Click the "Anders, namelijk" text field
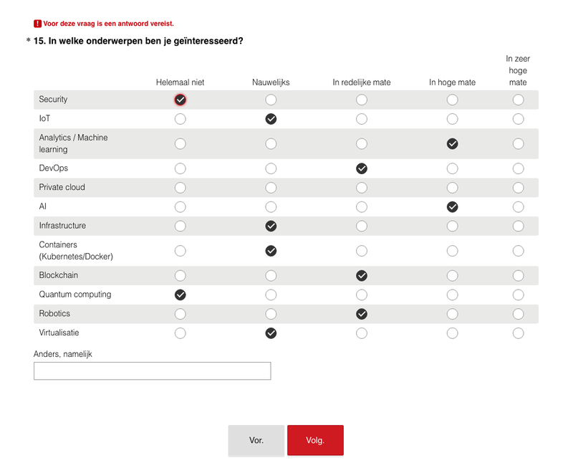This screenshot has height=473, width=573. click(152, 371)
